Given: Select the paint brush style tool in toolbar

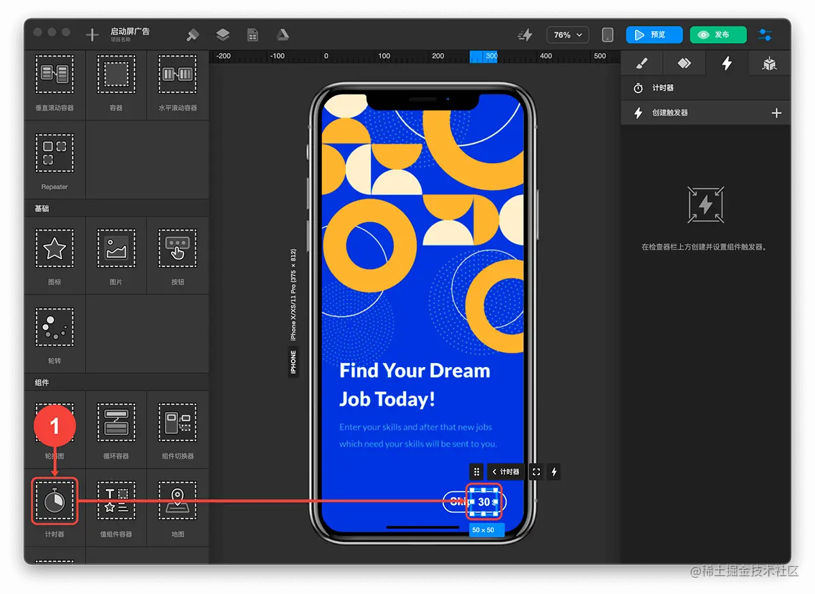Looking at the screenshot, I should pos(192,35).
